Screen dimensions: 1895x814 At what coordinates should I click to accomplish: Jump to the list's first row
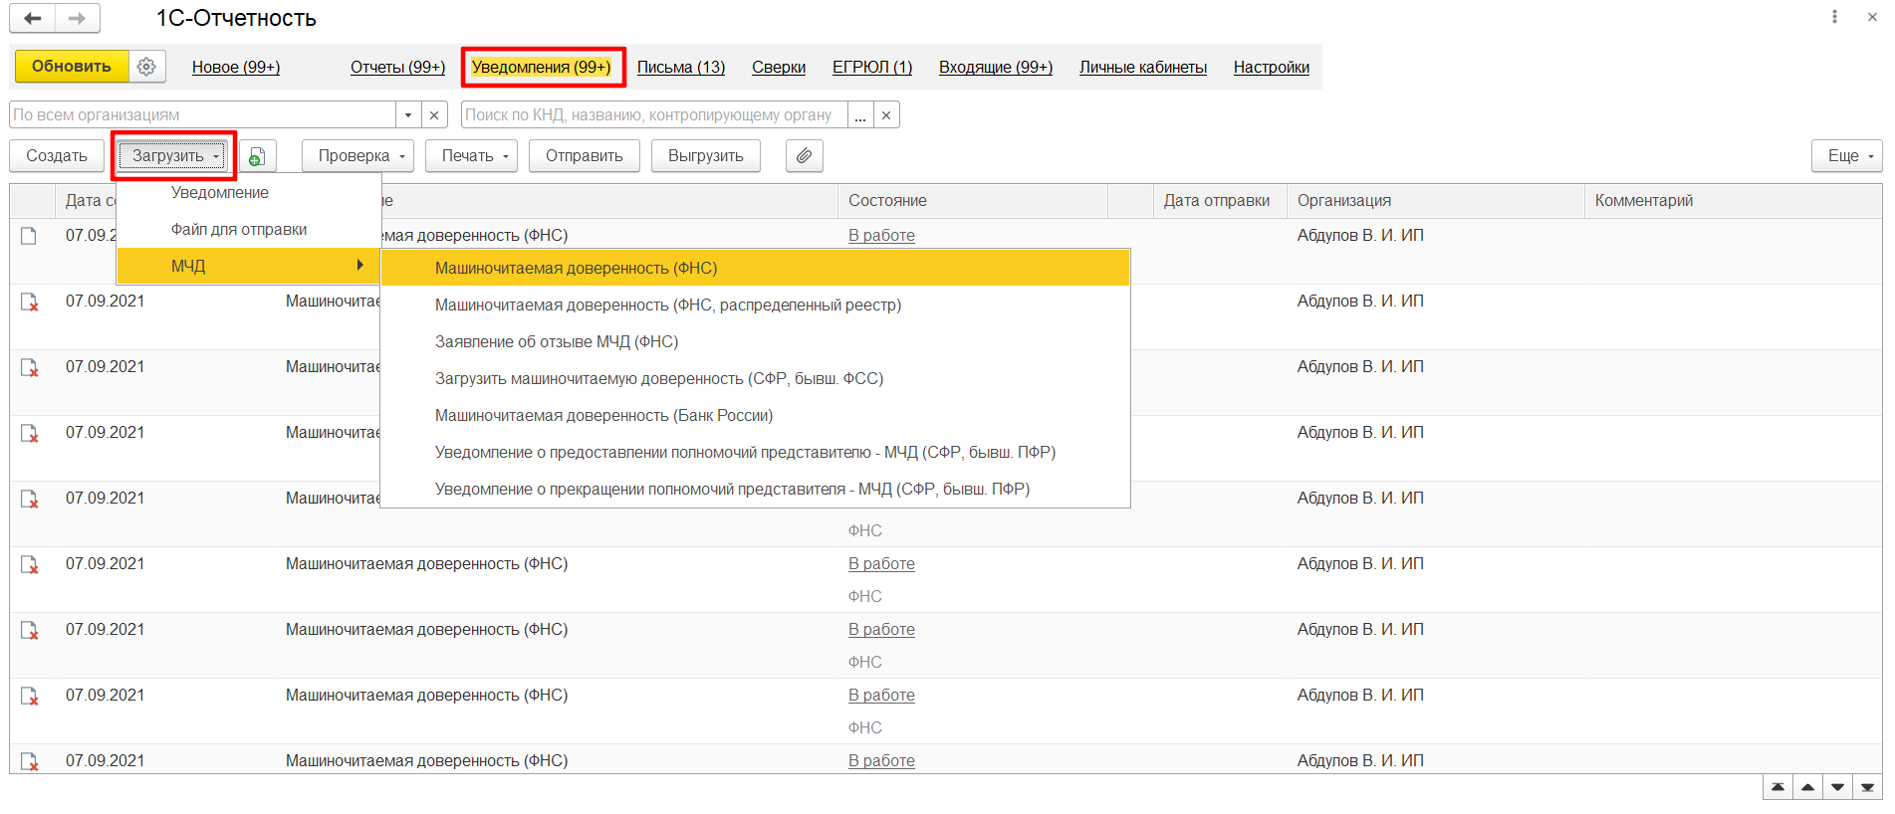(1777, 787)
